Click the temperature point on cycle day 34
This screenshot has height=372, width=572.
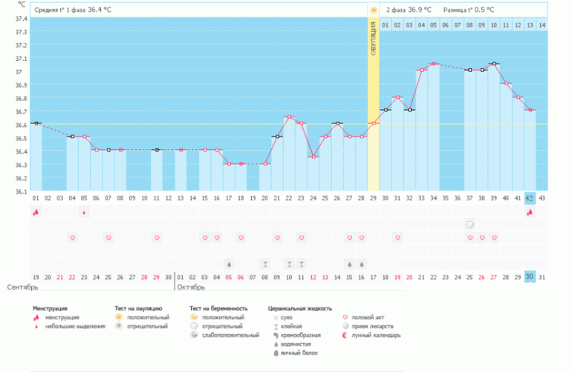pyautogui.click(x=434, y=63)
